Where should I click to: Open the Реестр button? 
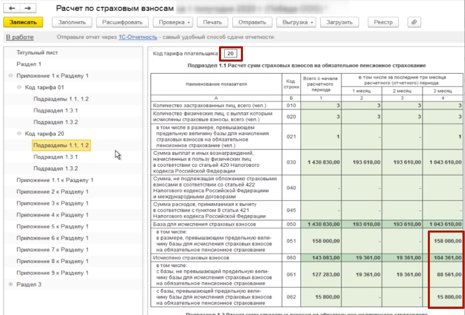383,22
